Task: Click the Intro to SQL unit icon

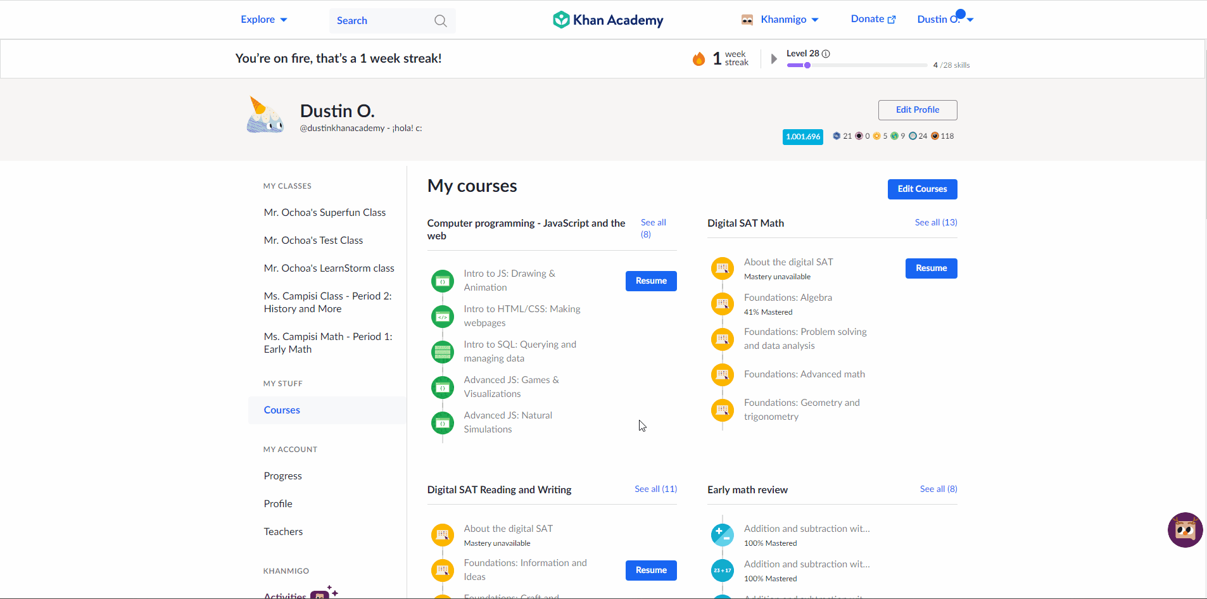Action: click(x=443, y=352)
